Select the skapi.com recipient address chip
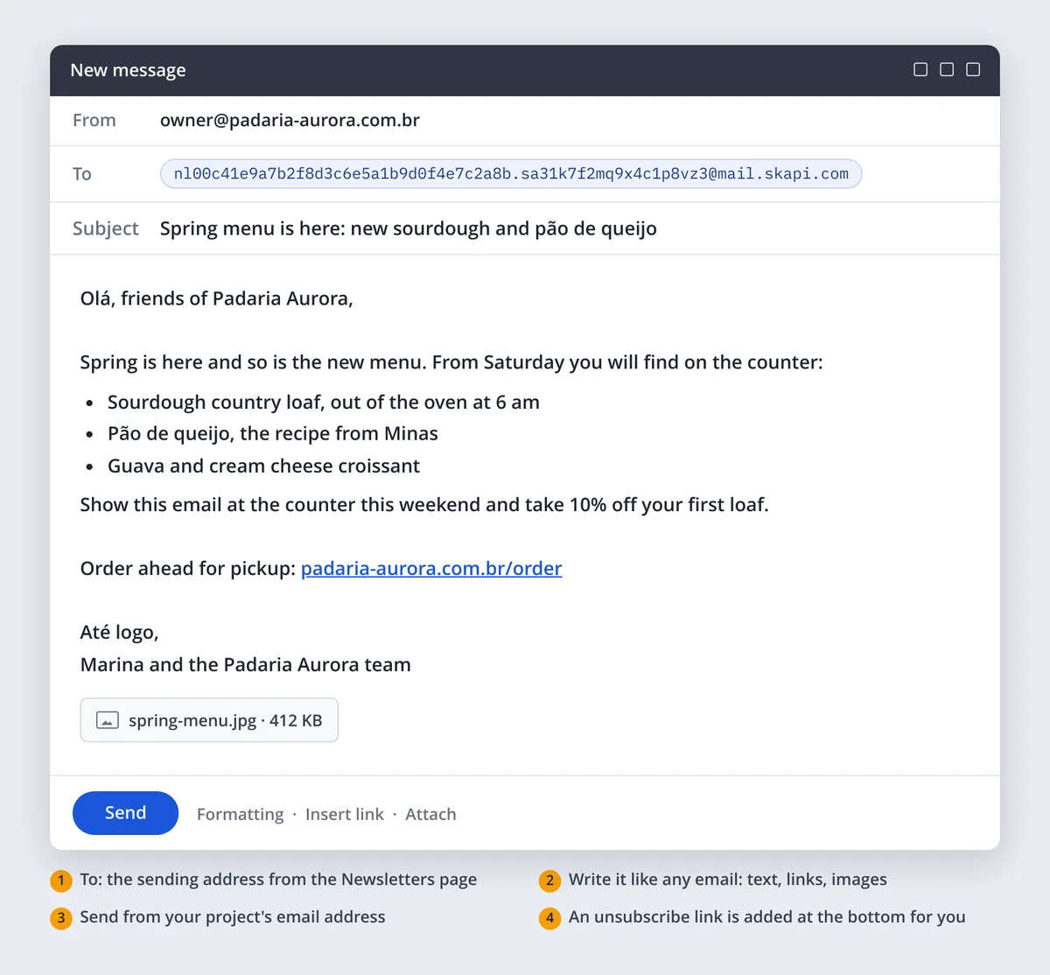This screenshot has height=975, width=1050. [x=511, y=173]
